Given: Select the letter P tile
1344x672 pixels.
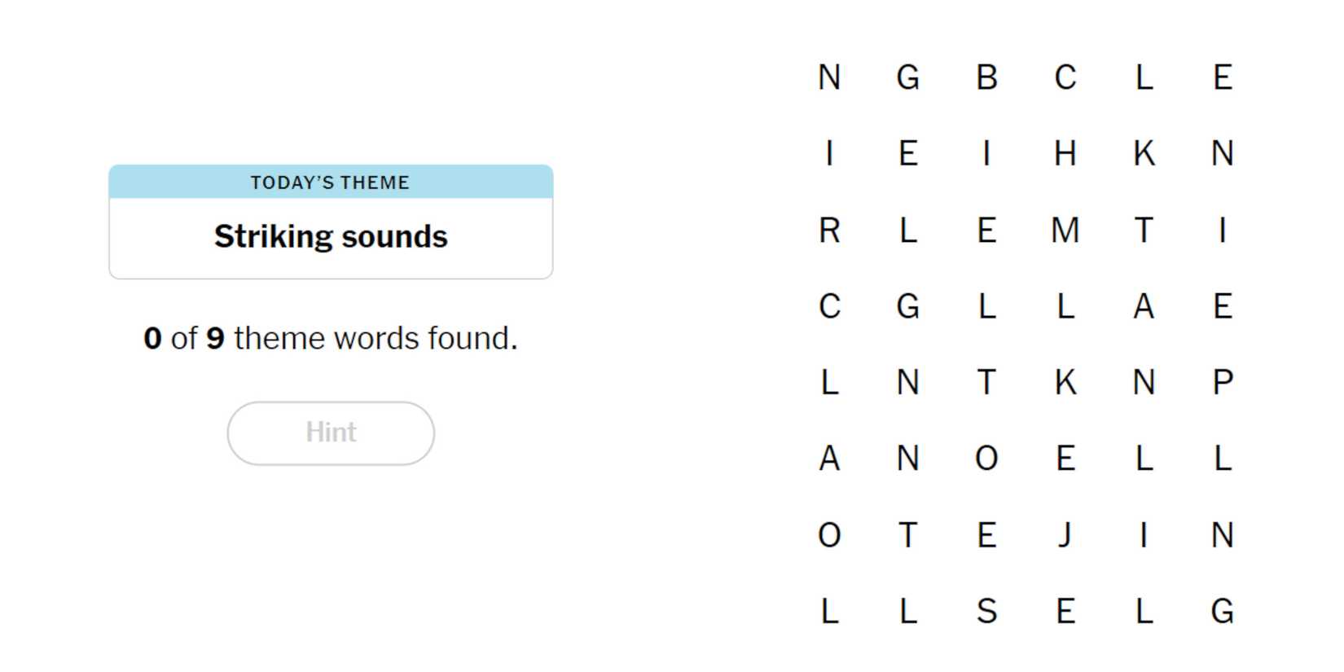Looking at the screenshot, I should (1222, 383).
